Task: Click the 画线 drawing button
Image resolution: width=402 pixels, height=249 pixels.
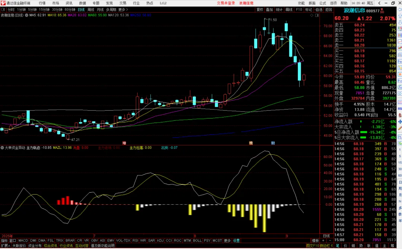Action: 289,9
